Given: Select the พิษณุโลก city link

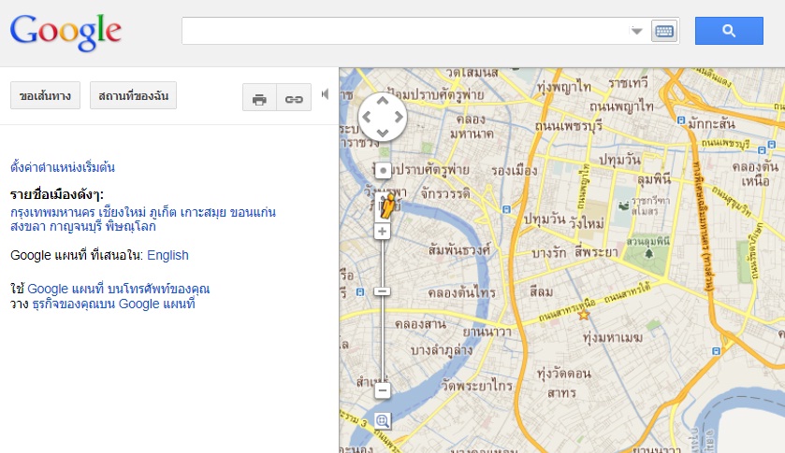Looking at the screenshot, I should point(131,226).
